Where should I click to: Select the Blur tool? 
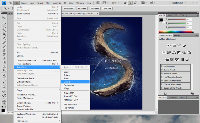[4, 66]
